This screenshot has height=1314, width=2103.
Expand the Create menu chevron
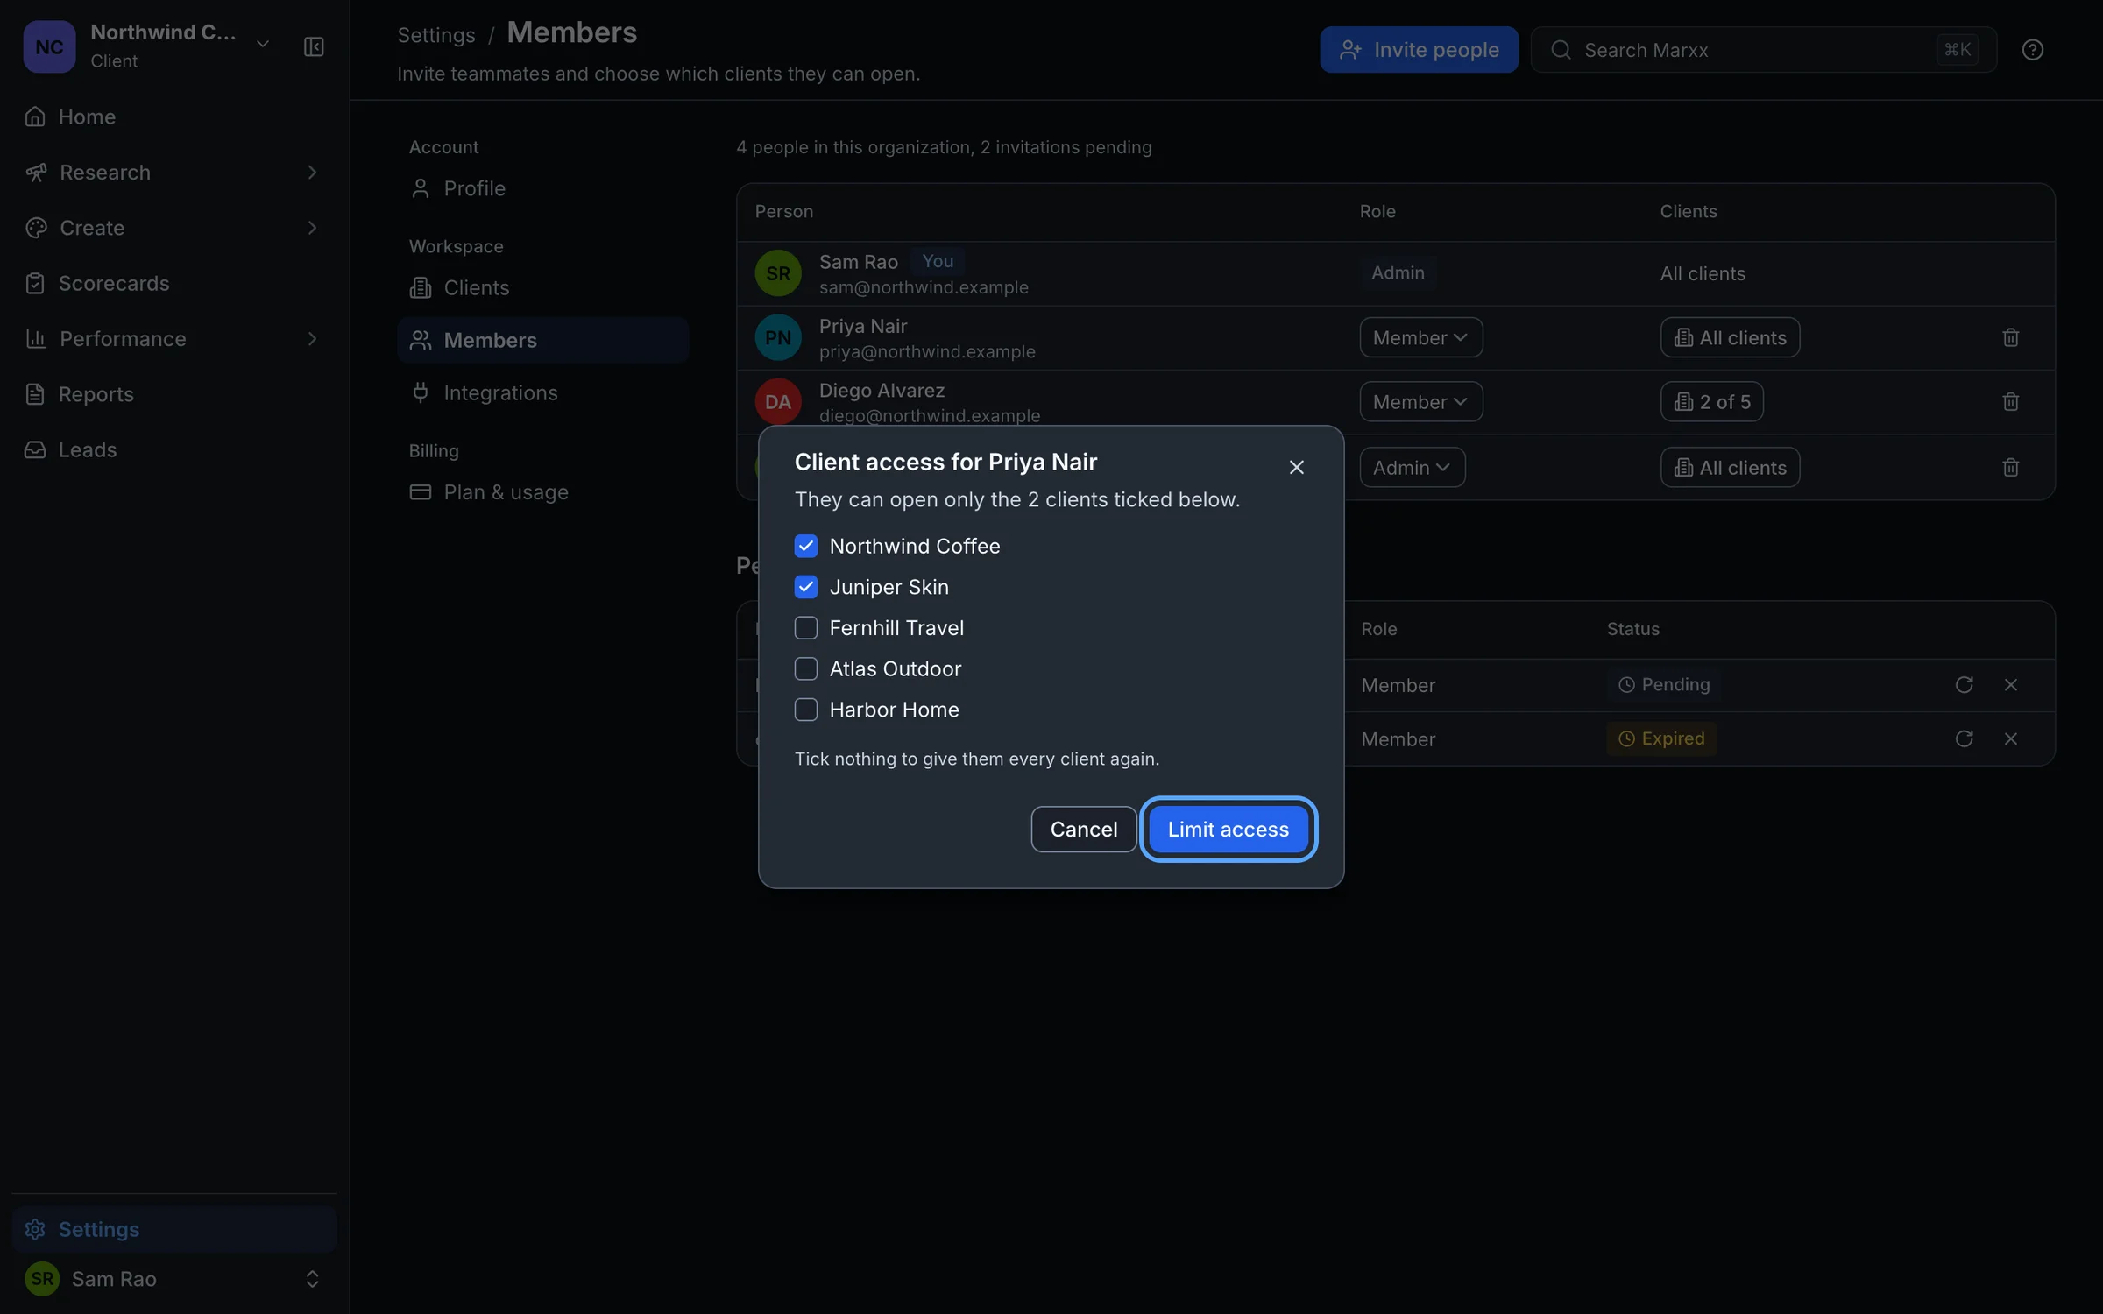[x=312, y=228]
